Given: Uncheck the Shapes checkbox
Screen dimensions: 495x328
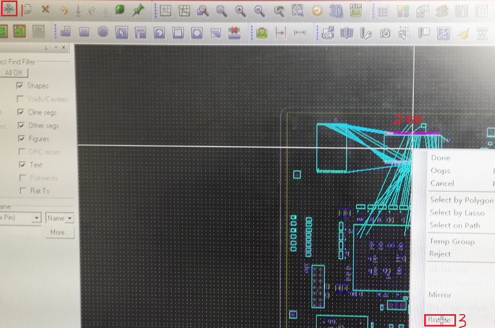Looking at the screenshot, I should point(21,86).
